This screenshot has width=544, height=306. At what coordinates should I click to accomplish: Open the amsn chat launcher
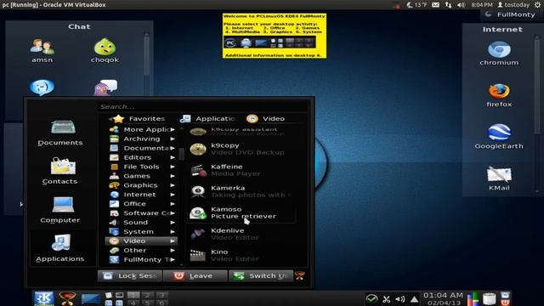42,51
